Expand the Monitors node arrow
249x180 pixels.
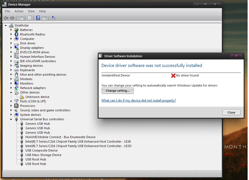tap(11, 83)
